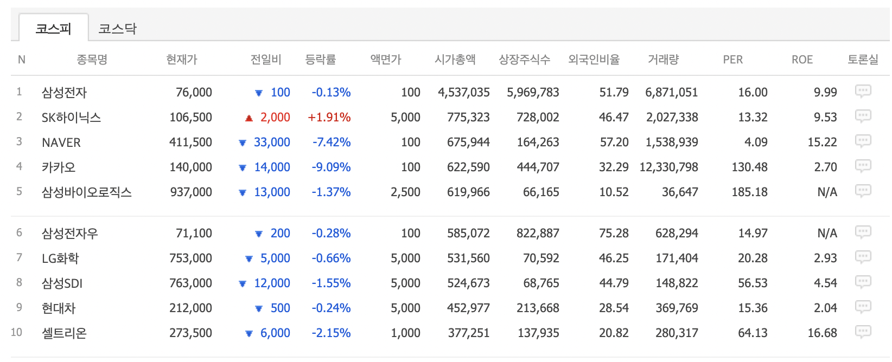This screenshot has height=362, width=892.
Task: Switch to the 코스피 tab
Action: [54, 28]
